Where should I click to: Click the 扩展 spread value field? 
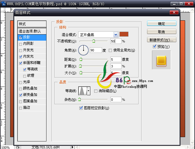pyautogui.click(x=116, y=66)
